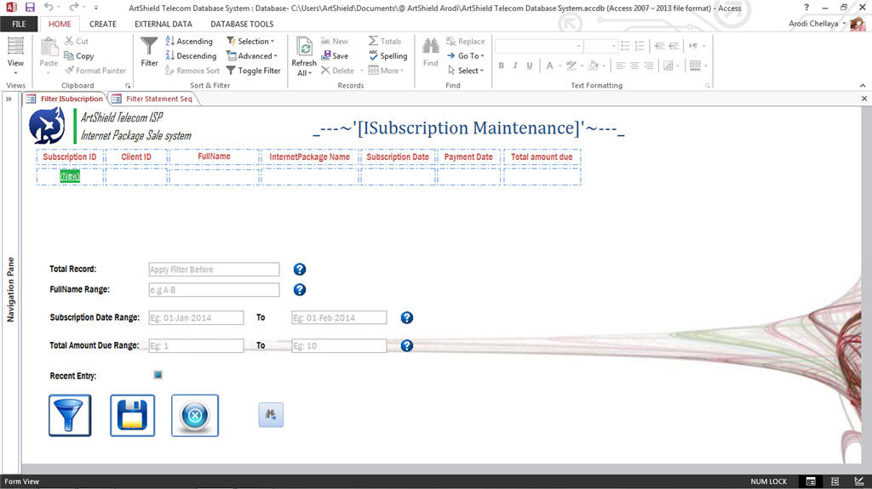872x489 pixels.
Task: Click the Subscription Date end field
Action: tap(339, 318)
